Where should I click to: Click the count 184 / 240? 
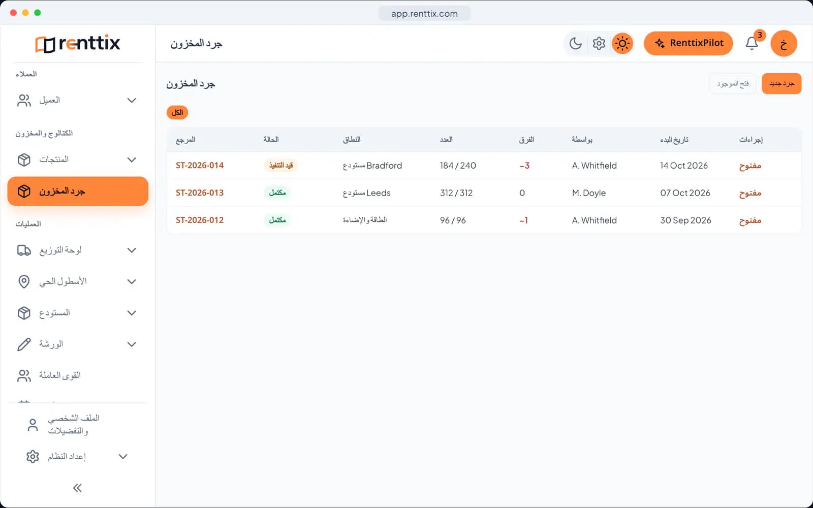point(458,166)
